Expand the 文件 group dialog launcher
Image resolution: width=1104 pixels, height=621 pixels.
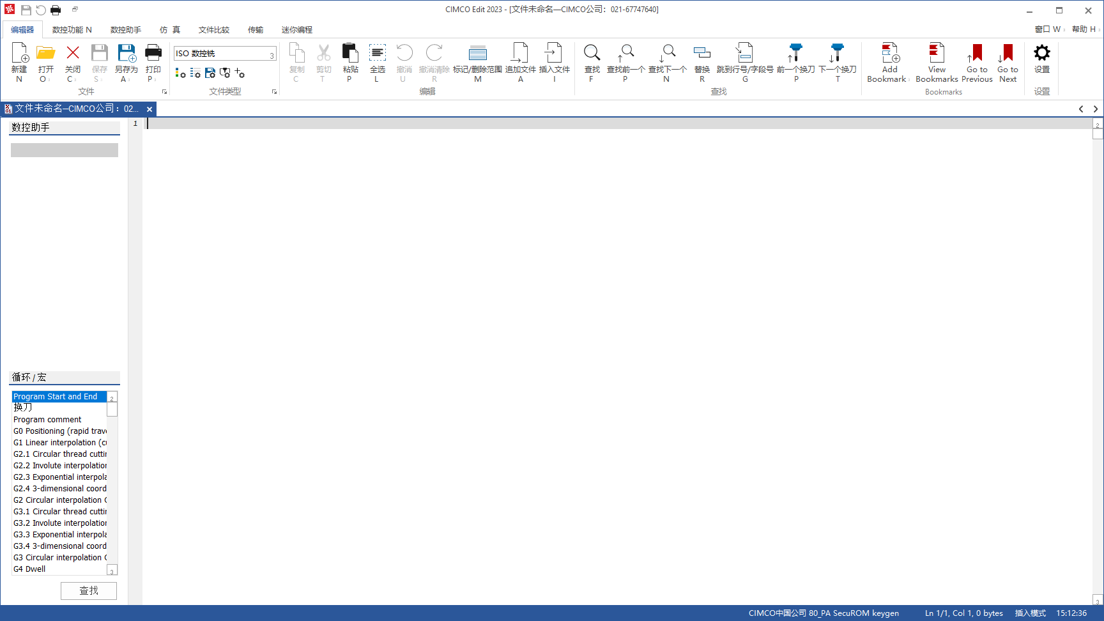coord(164,92)
